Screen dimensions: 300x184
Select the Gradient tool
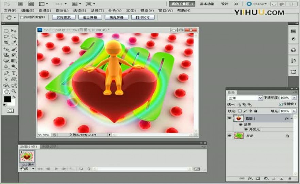[x=14, y=61]
